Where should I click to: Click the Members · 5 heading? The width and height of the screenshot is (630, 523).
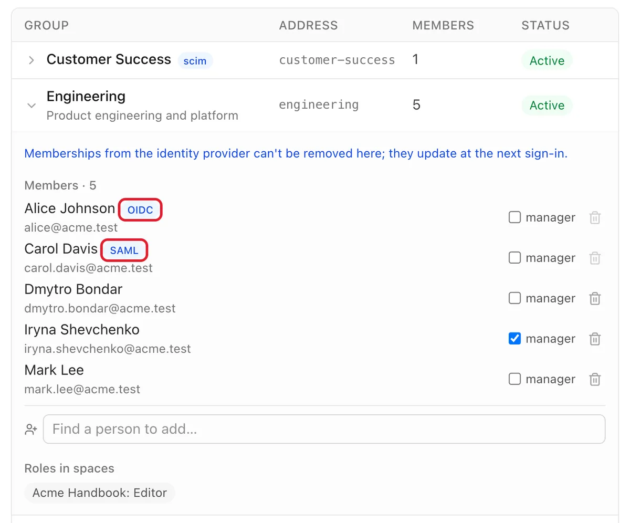[60, 185]
